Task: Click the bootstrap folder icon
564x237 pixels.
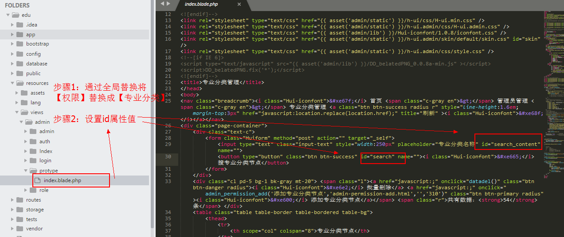Action: coord(19,44)
